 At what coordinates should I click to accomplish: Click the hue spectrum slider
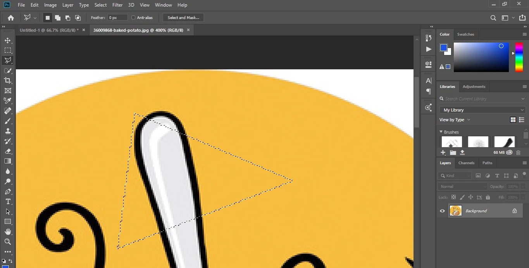coord(519,57)
